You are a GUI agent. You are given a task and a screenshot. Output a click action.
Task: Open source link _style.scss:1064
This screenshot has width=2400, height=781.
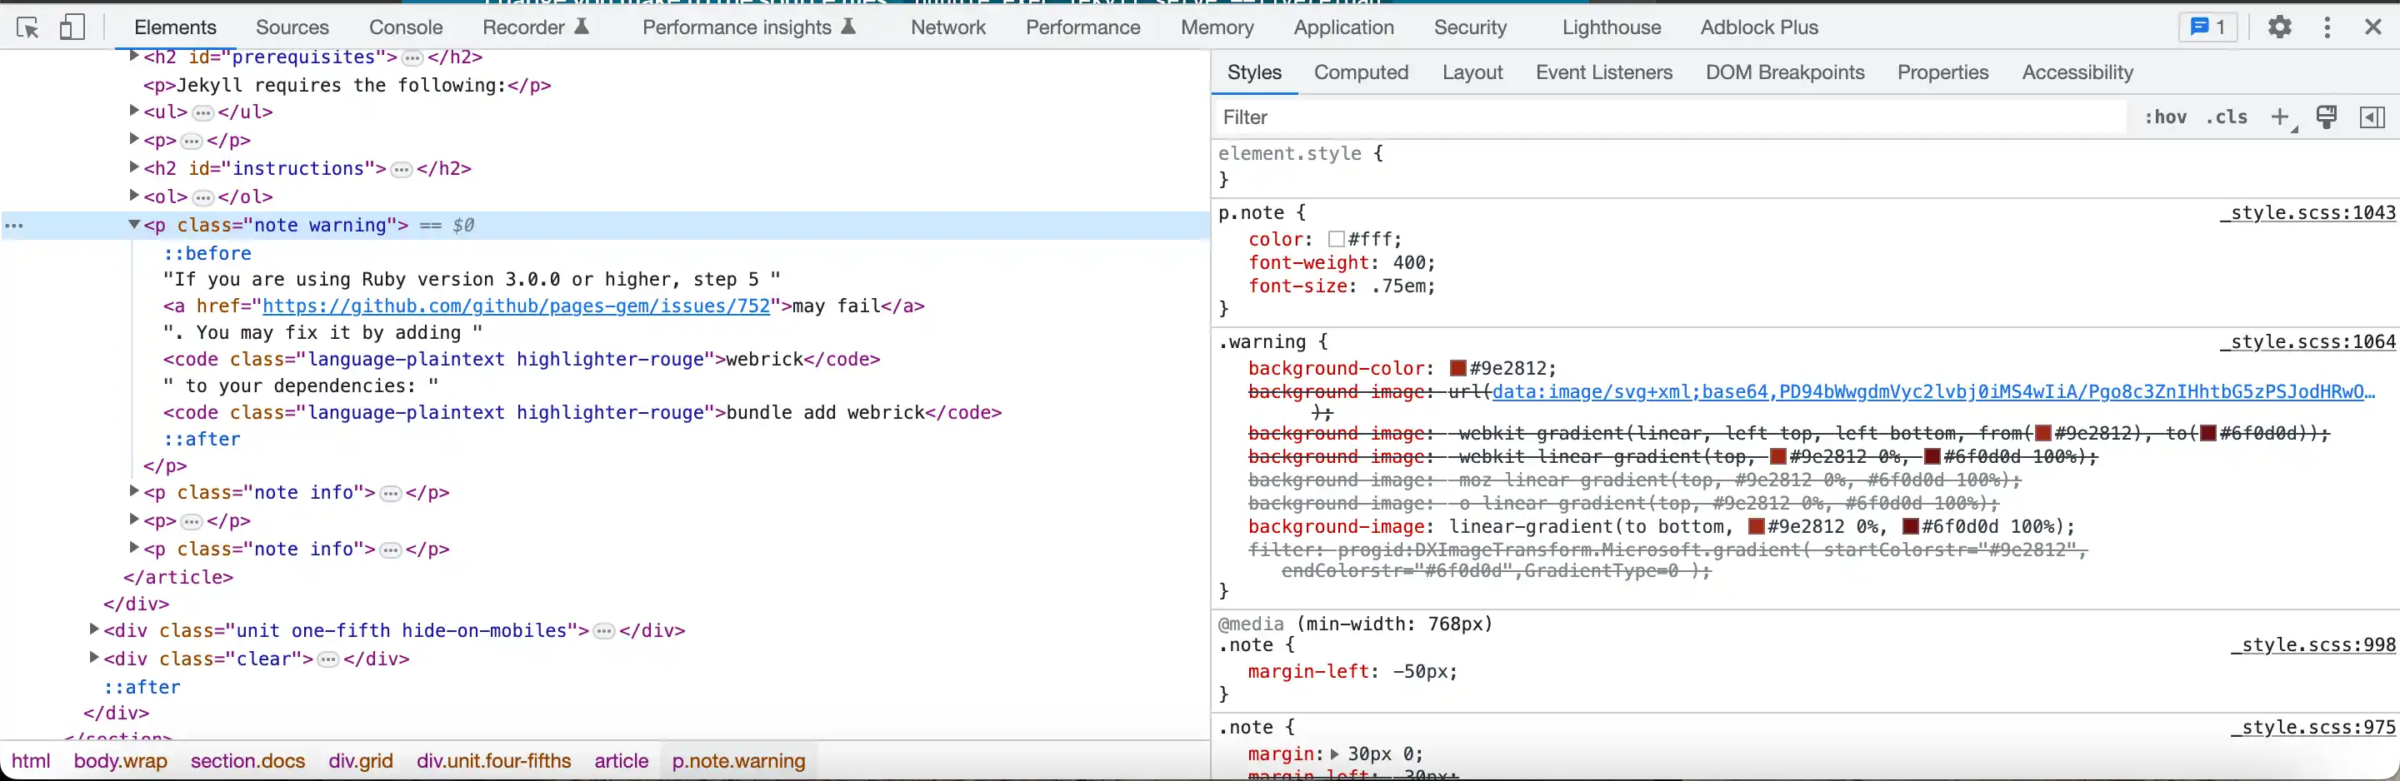point(2307,341)
